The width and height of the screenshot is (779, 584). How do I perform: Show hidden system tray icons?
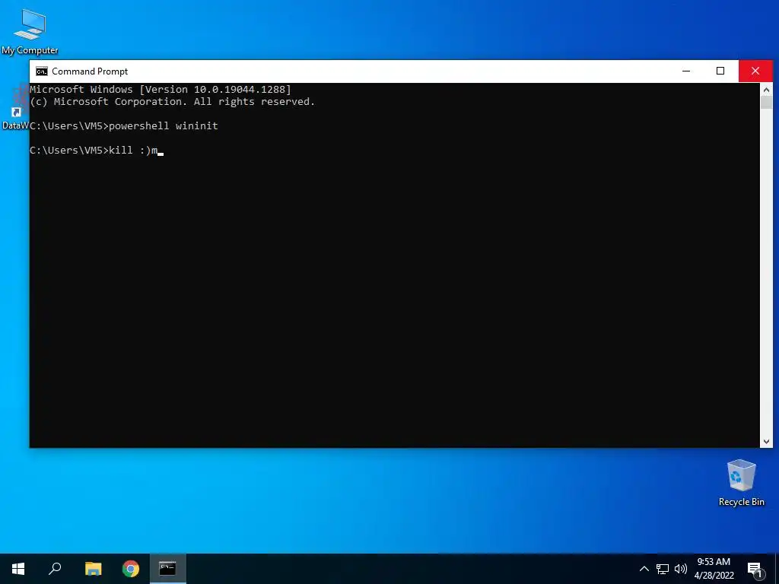644,569
